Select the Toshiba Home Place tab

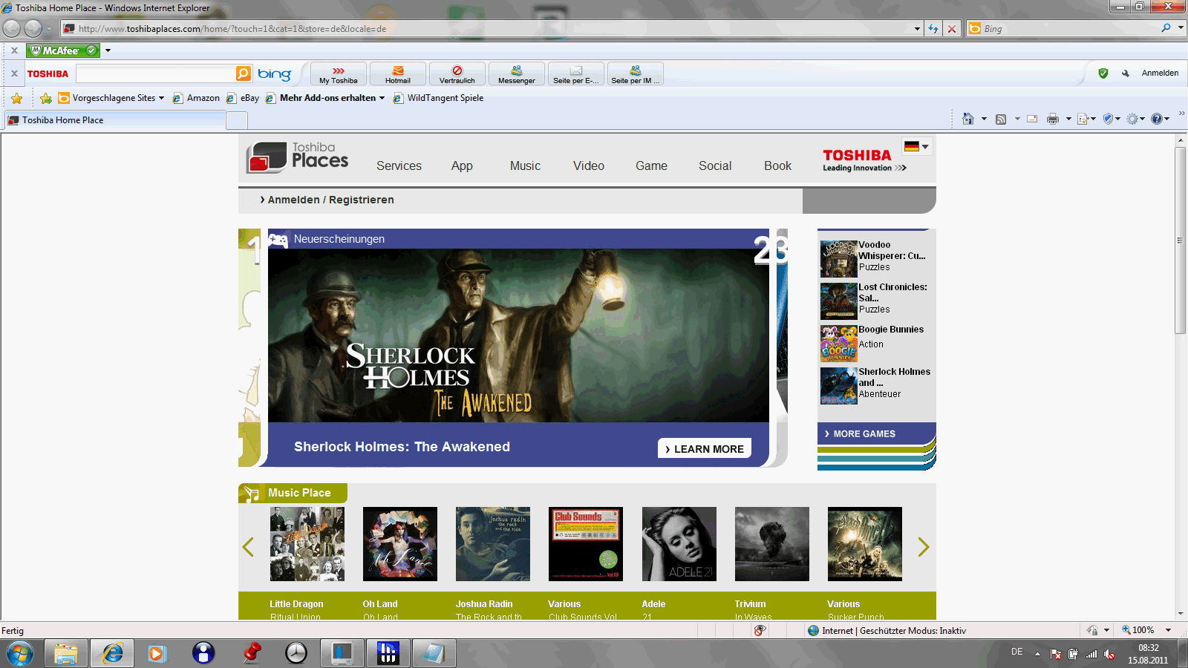pyautogui.click(x=114, y=120)
